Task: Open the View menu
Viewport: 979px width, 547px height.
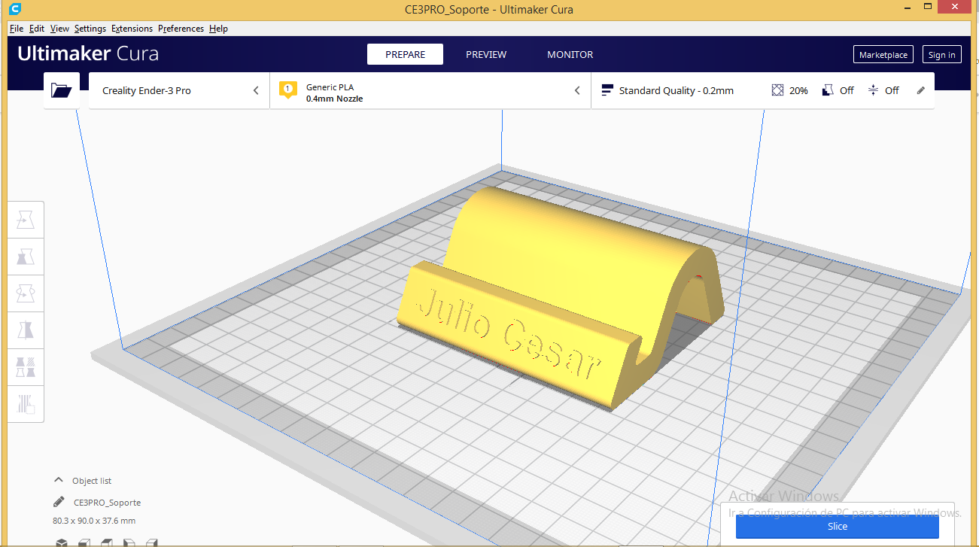Action: click(59, 29)
